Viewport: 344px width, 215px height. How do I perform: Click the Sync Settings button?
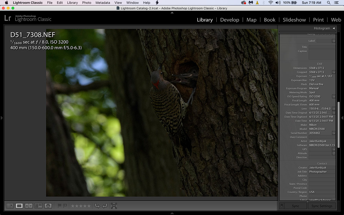point(322,206)
